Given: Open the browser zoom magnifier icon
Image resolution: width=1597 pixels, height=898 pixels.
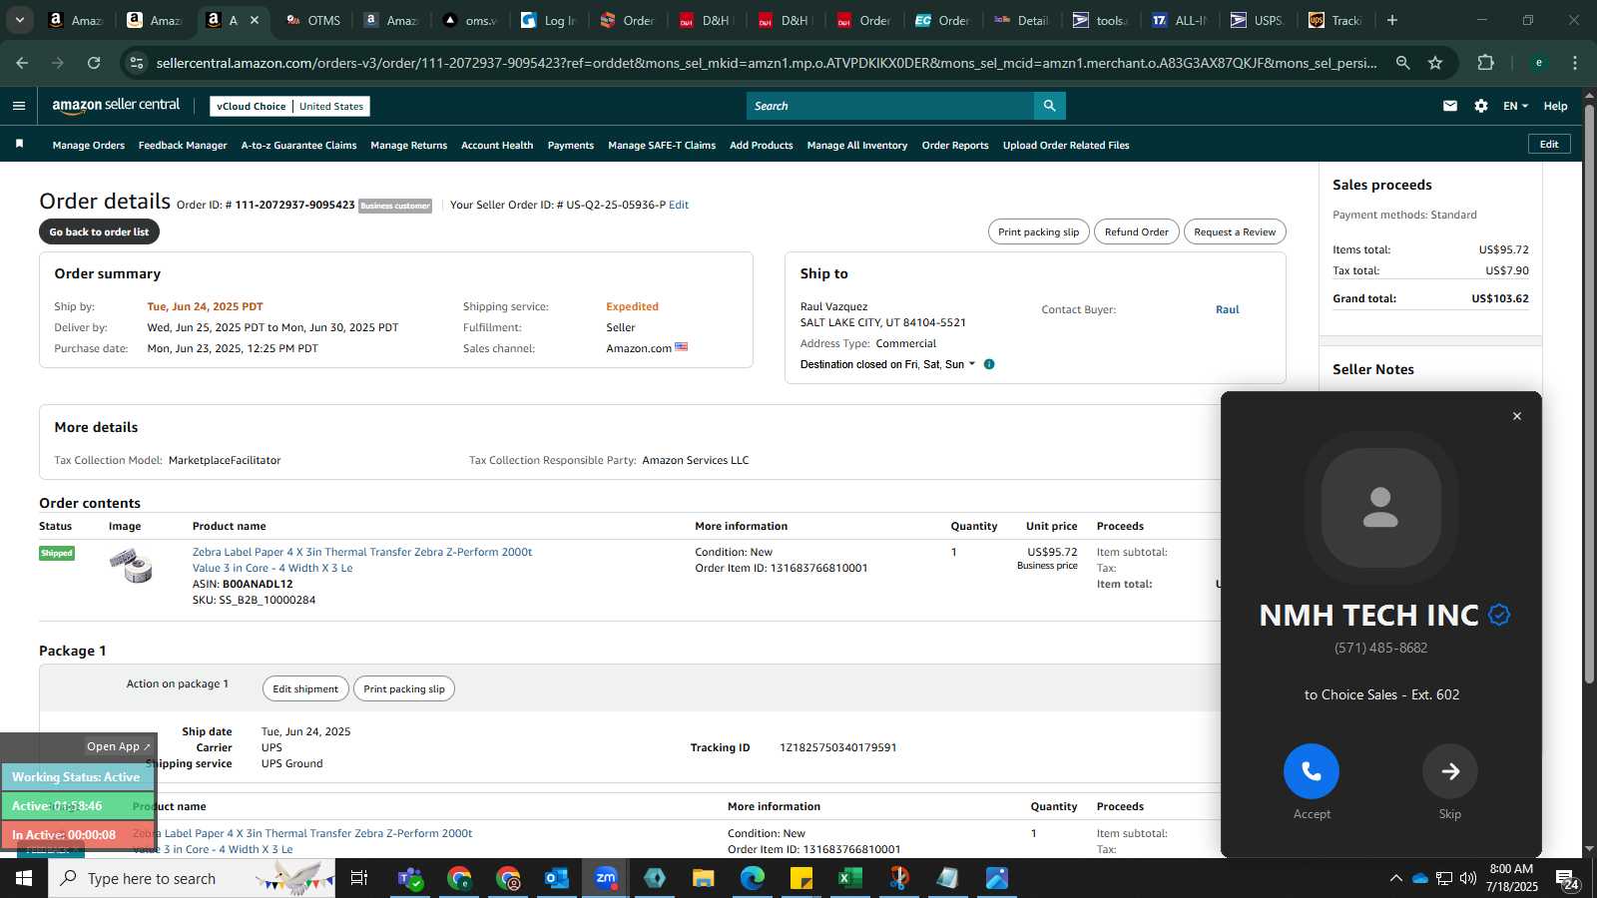Looking at the screenshot, I should [1402, 63].
